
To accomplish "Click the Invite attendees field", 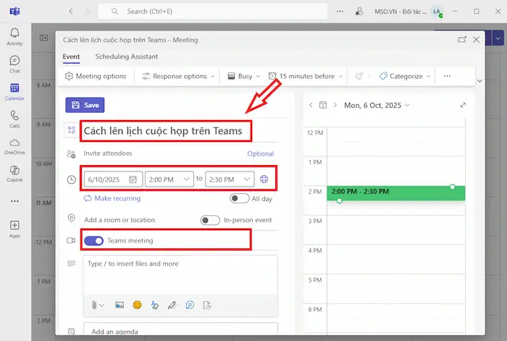I will point(159,153).
